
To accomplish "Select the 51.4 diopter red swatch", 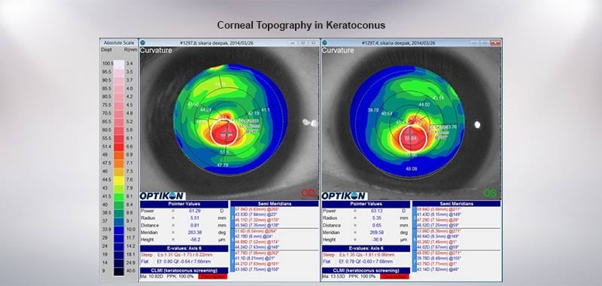I will click(x=119, y=147).
